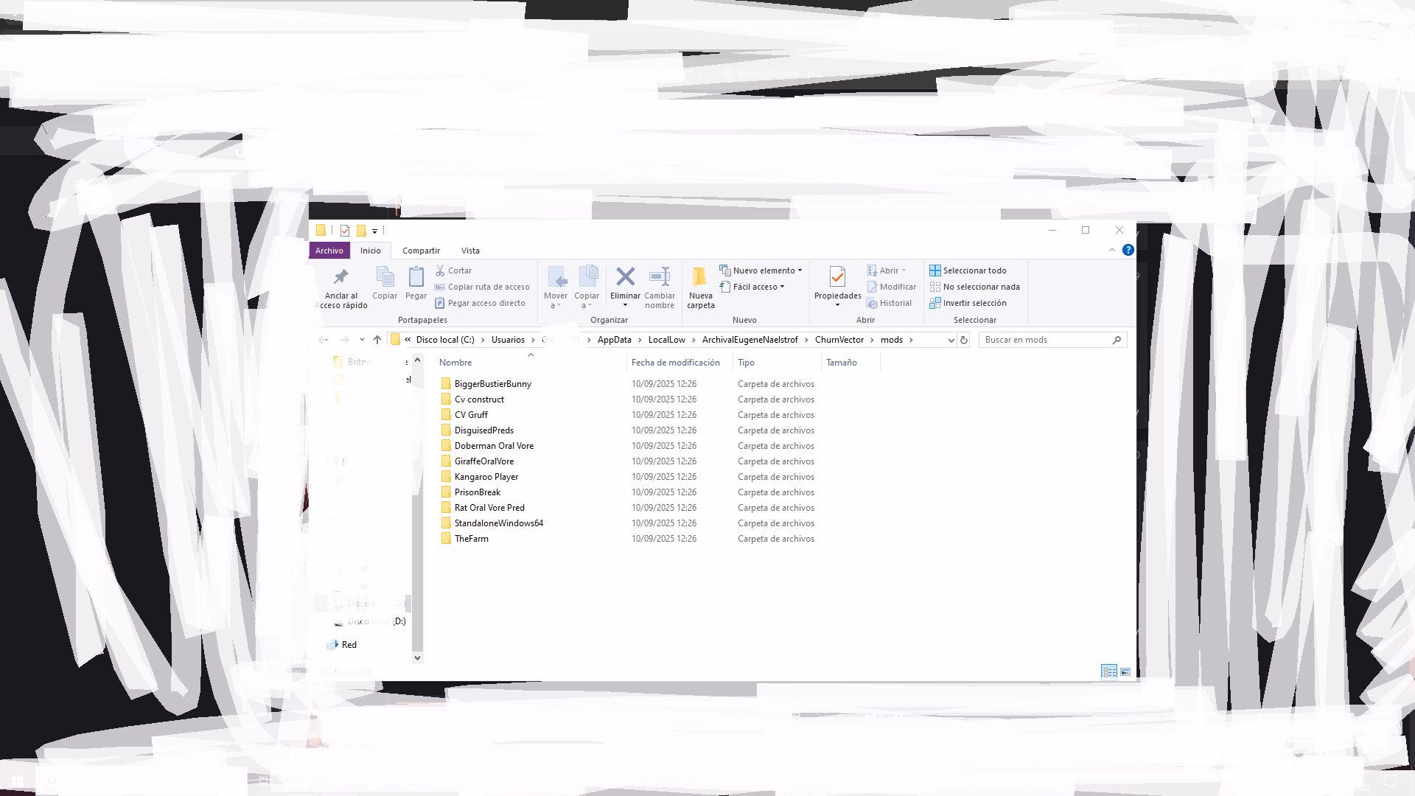Viewport: 1415px width, 796px height.
Task: Click the Nueva carpeta folder icon
Action: coord(699,277)
